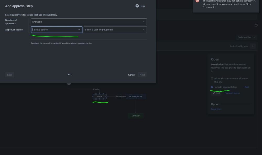Screen dimensions: 262x155
Task: Toggle Include approval step checkbox
Action: click(212, 87)
